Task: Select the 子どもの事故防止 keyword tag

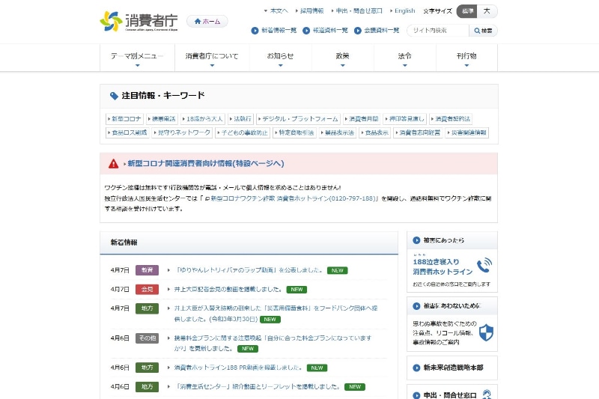Action: [243, 133]
